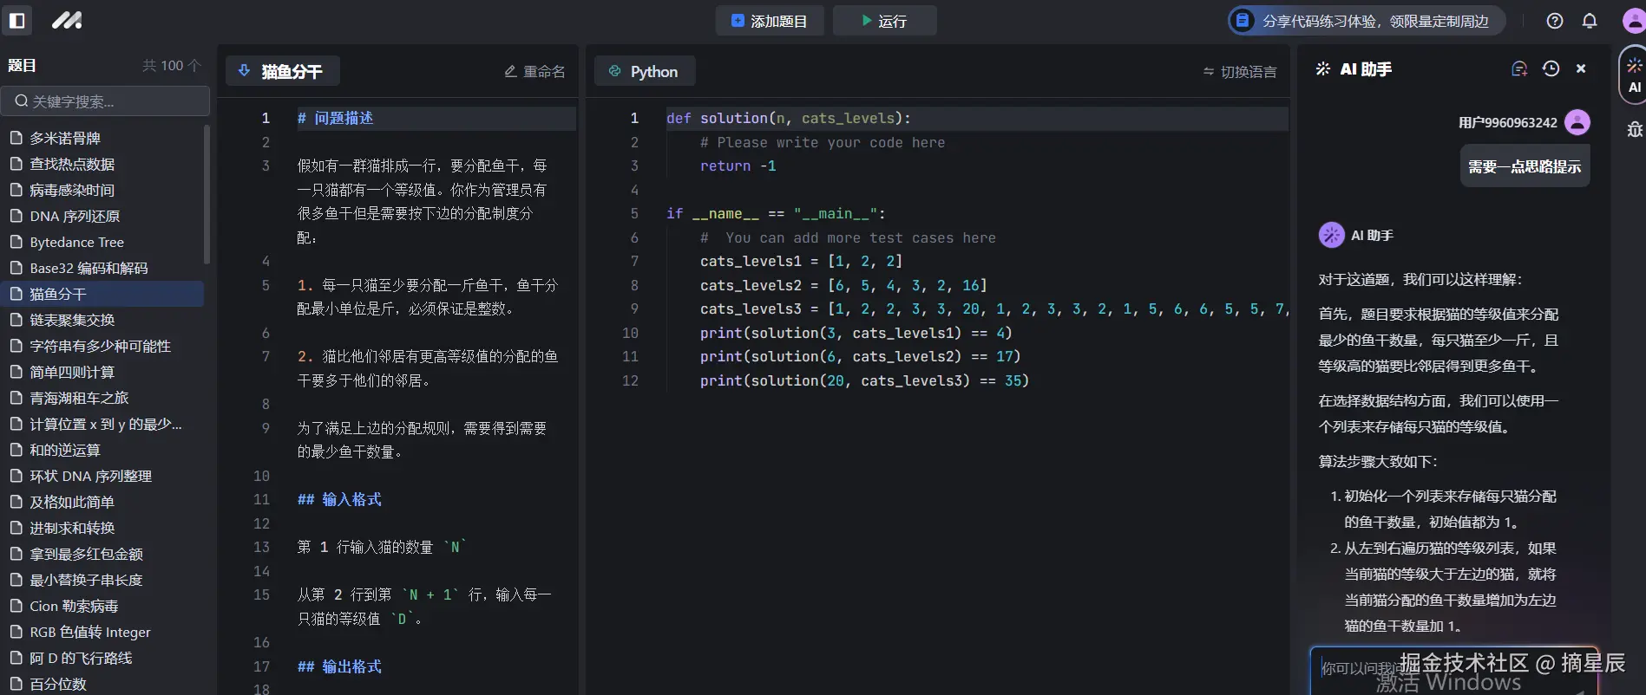Select the 猫鱼分干 markdown tab
The image size is (1646, 695).
tap(282, 71)
